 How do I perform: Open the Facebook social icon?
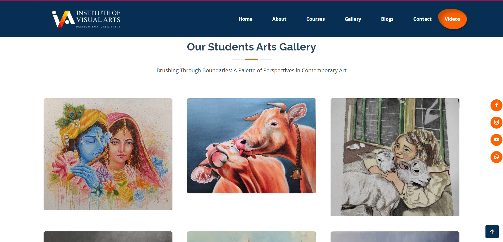[496, 105]
